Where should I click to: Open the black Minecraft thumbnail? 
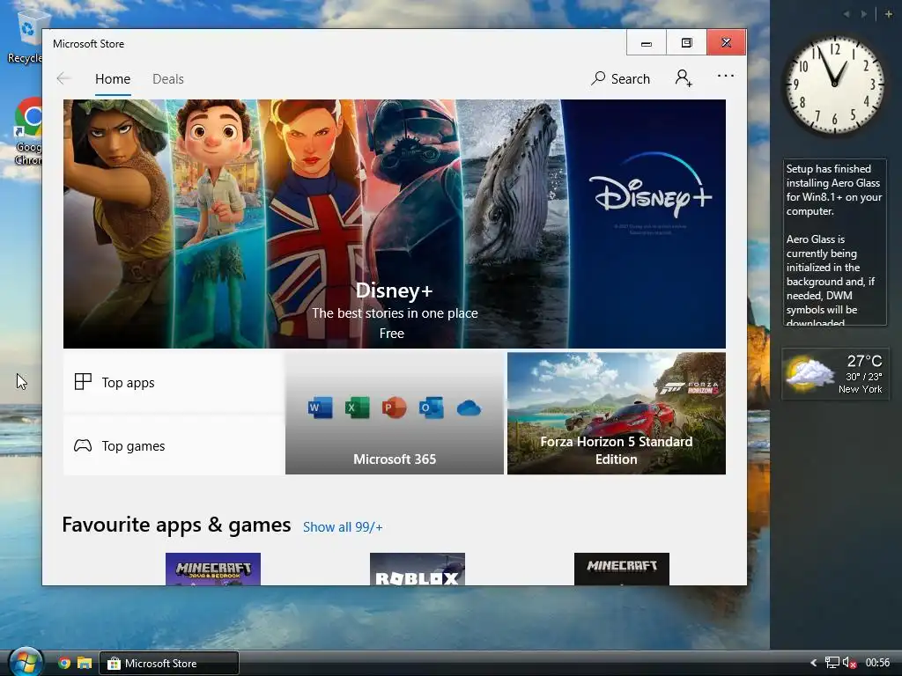click(621, 569)
